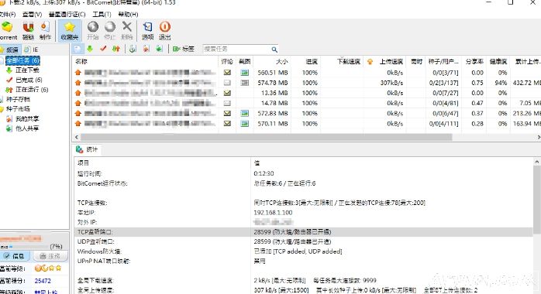This screenshot has width=541, height=294.
Task: Open the 帮助(H) menu
Action: 128,14
